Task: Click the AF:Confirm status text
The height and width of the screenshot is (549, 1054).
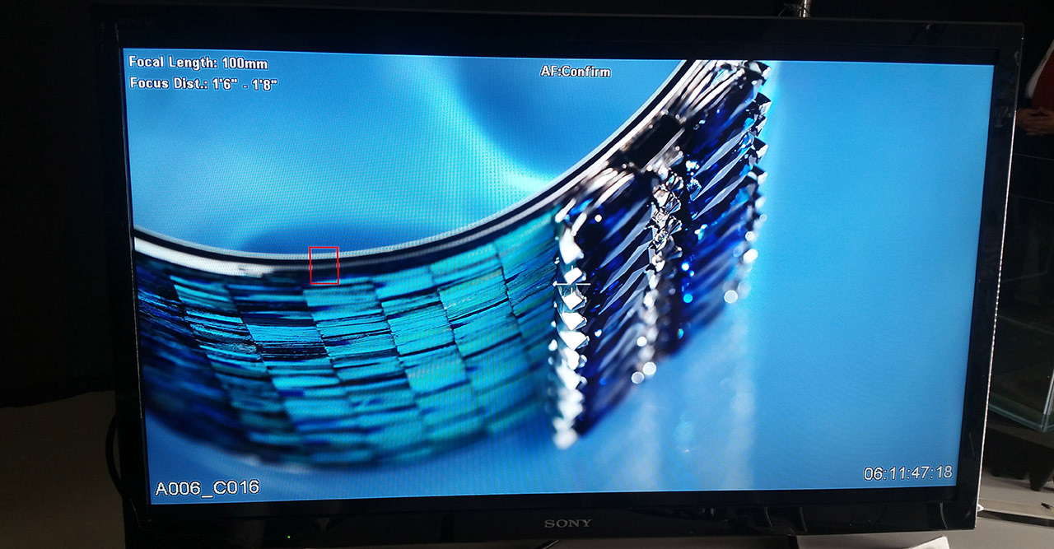Action: tap(576, 72)
